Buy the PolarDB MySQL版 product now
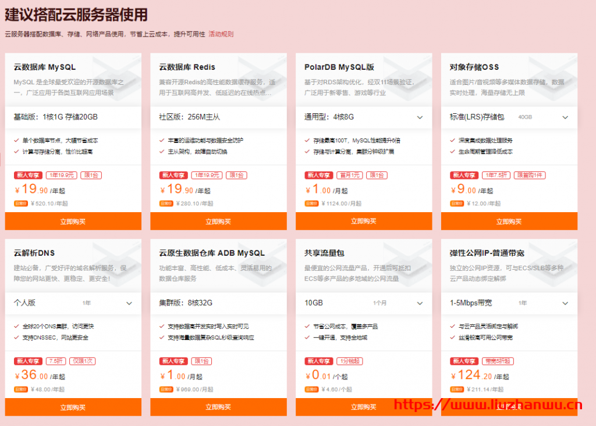The width and height of the screenshot is (596, 426). (x=364, y=221)
